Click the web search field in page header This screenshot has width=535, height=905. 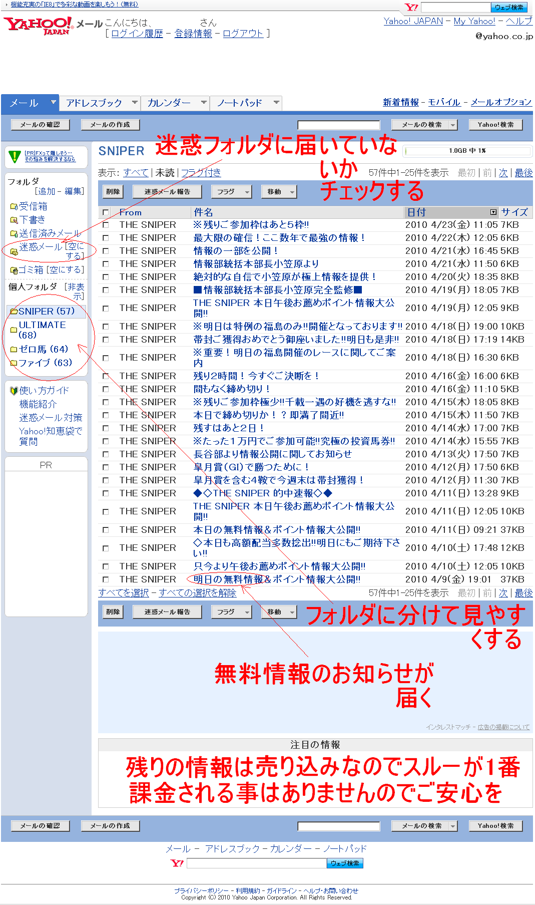click(456, 8)
